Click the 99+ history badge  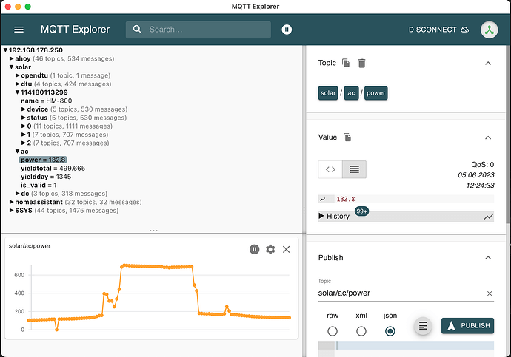click(361, 211)
